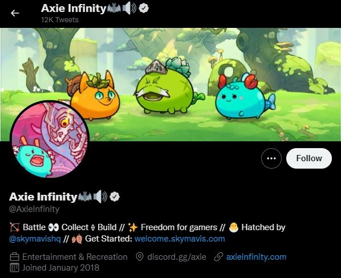Screen dimensions: 341x278
Task: Open the @skymavishq mention link
Action: [x=35, y=239]
